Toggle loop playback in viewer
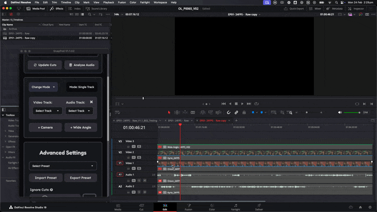Screen dimensions: 377x212 pyautogui.click(x=256, y=104)
